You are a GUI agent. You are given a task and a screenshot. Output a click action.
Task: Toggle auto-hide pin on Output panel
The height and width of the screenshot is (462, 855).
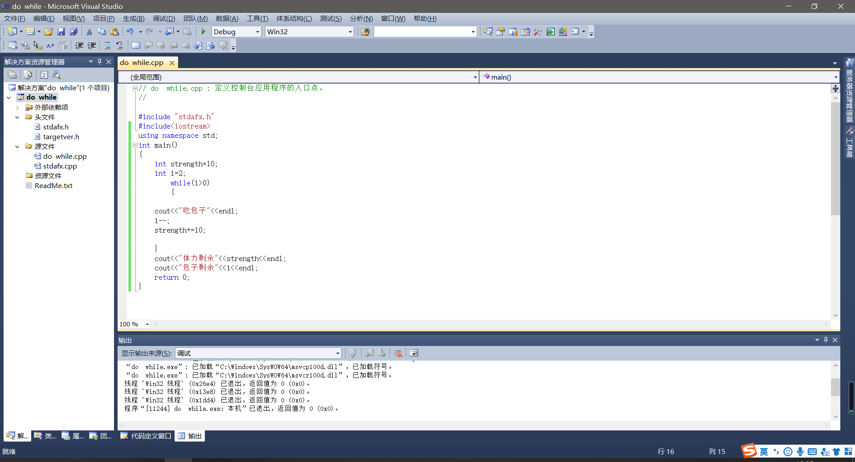[x=826, y=340]
